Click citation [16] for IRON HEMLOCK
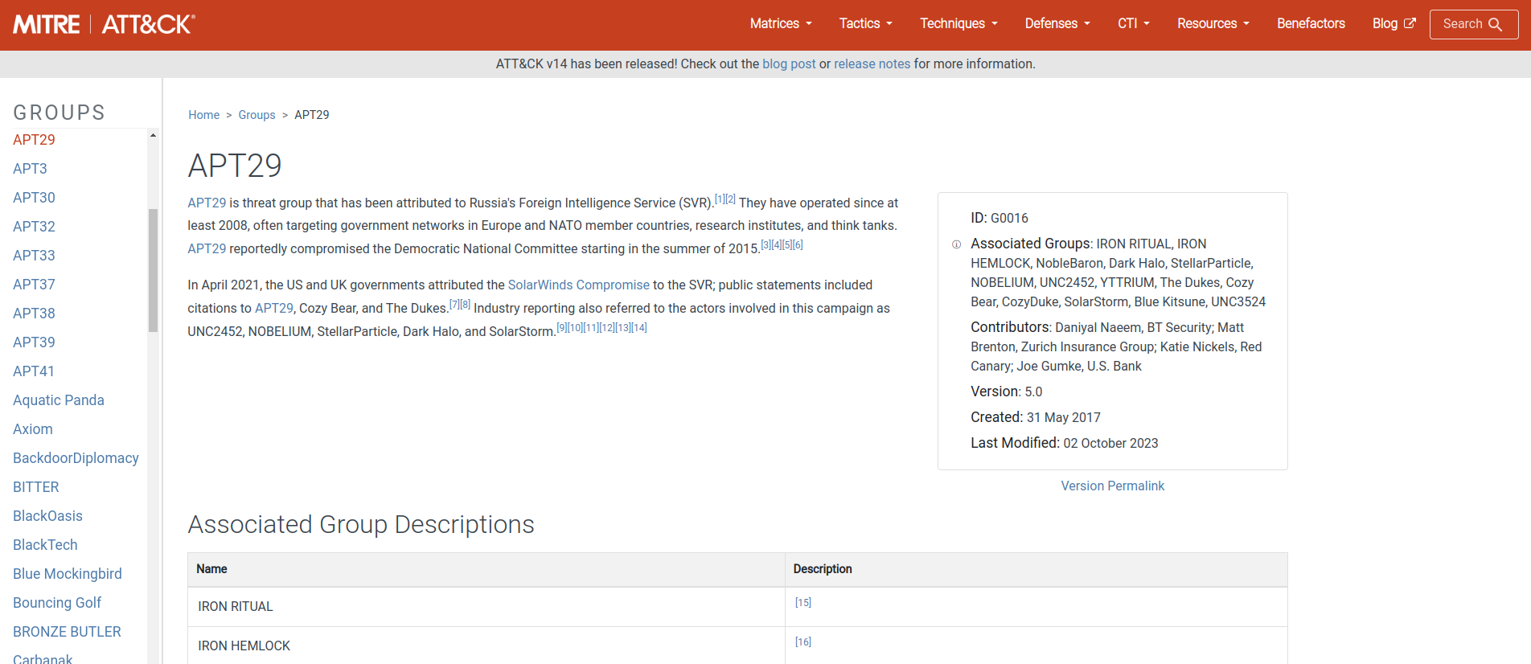1531x664 pixels. point(802,642)
